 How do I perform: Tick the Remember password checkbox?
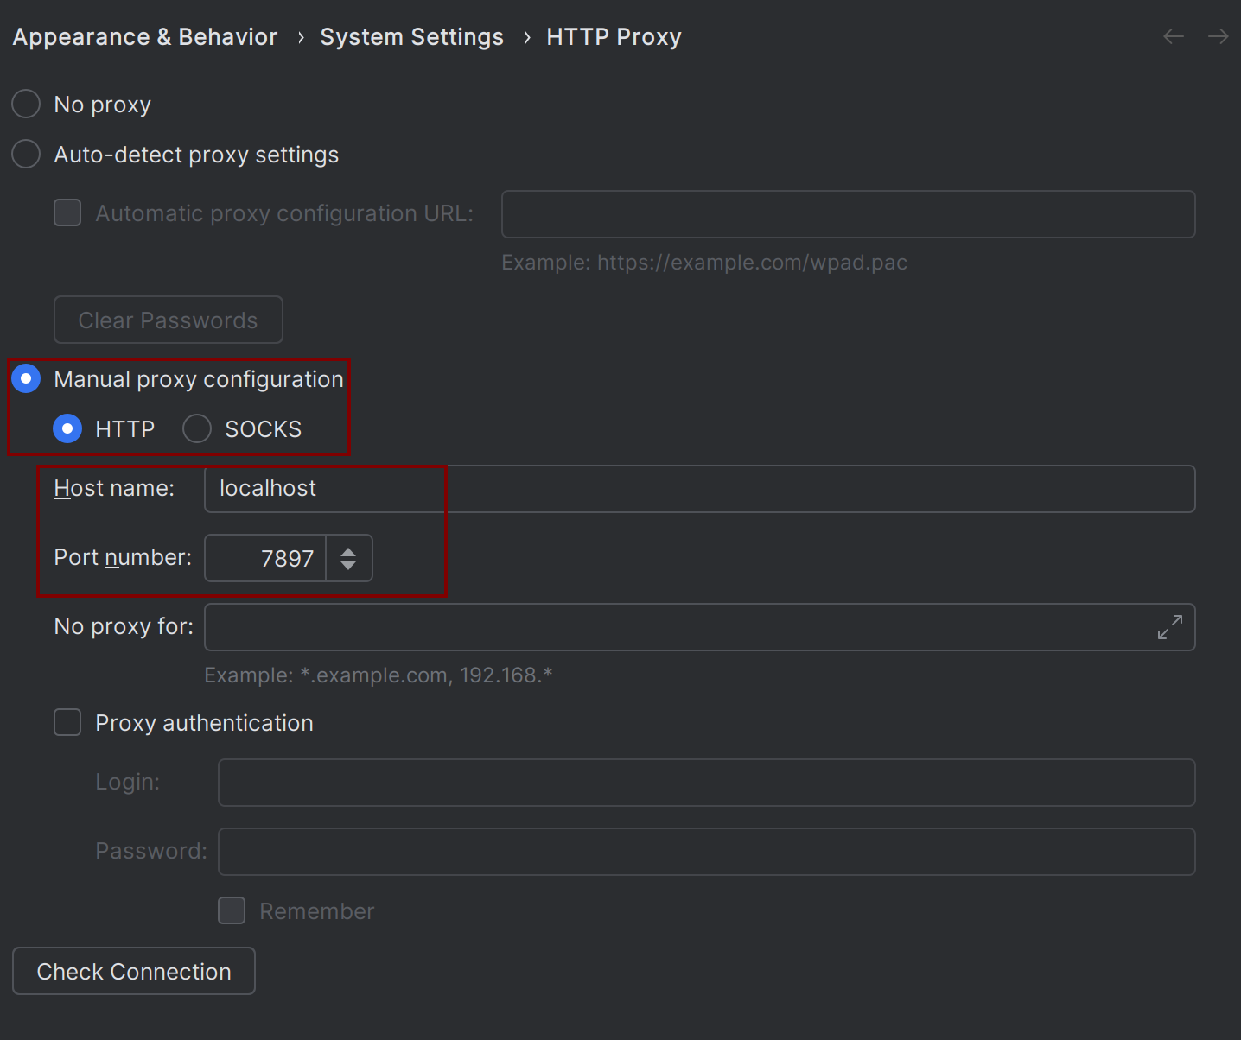point(232,911)
